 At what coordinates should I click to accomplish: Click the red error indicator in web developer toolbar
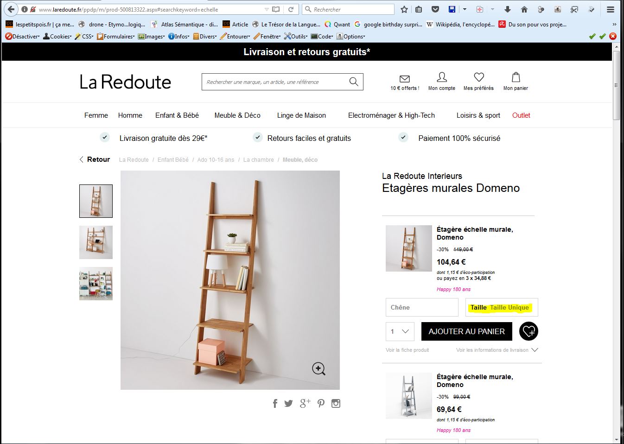613,36
